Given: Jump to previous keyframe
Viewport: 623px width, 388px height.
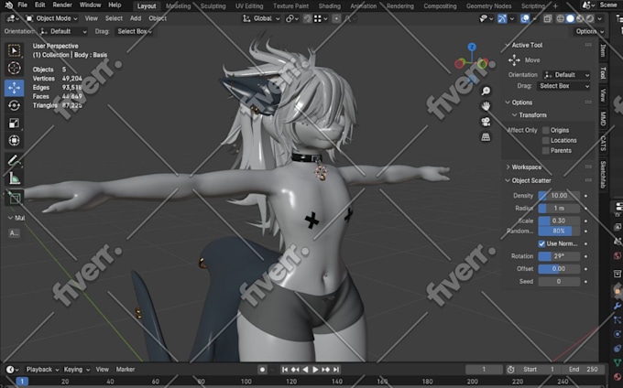Looking at the screenshot, I should coord(295,370).
